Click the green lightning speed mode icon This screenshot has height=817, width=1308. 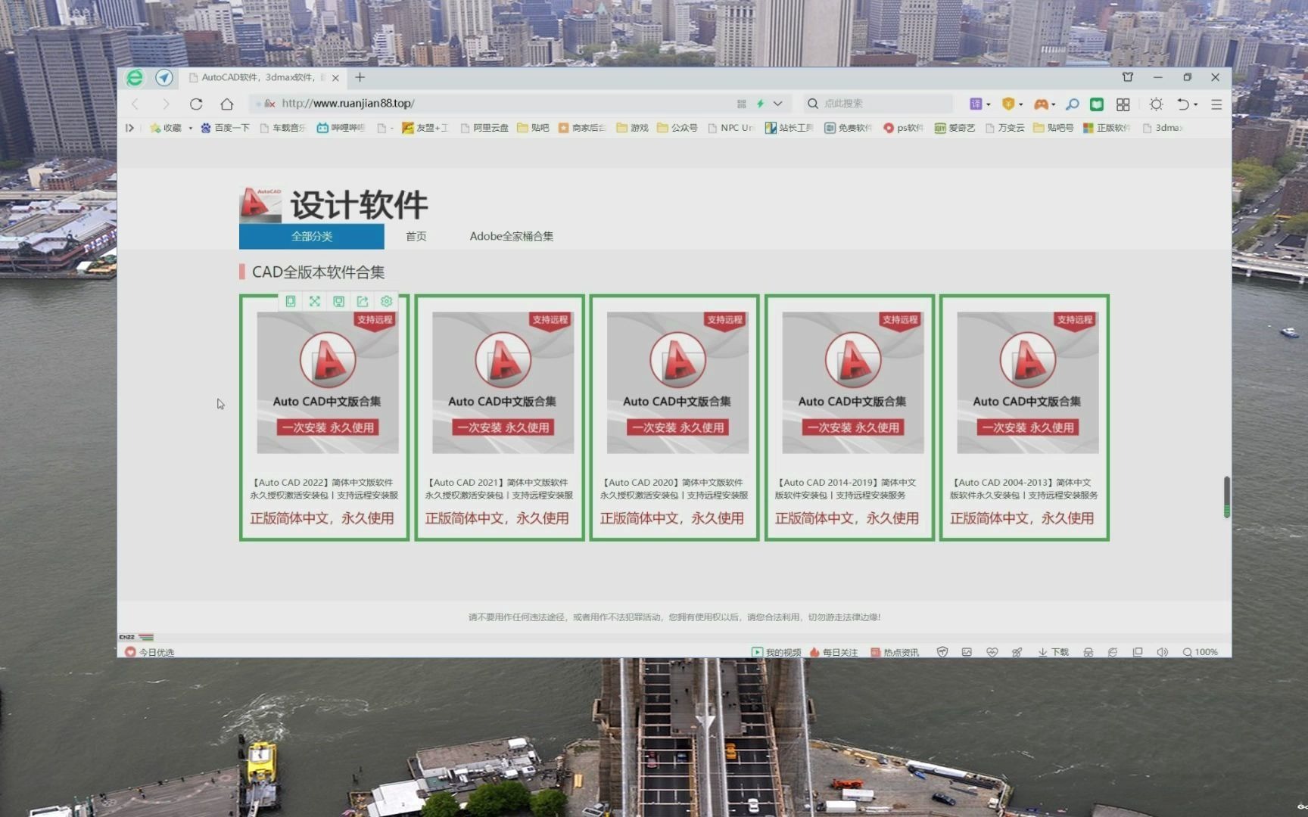761,104
